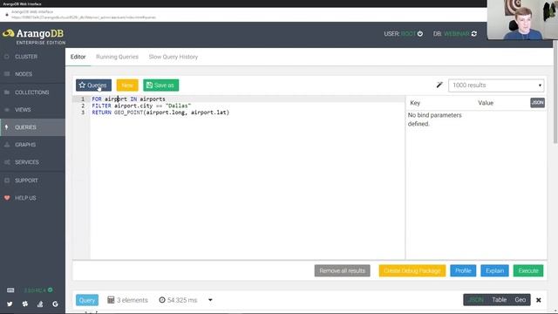This screenshot has height=314, width=558.
Task: Click the user ROOT logout icon
Action: pos(420,34)
